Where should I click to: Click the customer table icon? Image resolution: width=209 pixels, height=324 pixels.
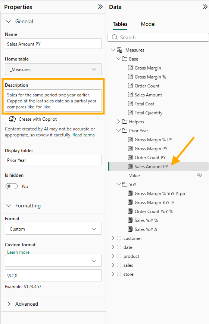pyautogui.click(x=119, y=238)
